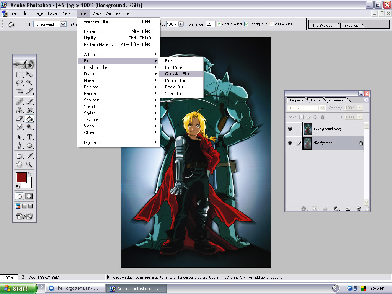
Task: Hide the Background layer
Action: pyautogui.click(x=290, y=143)
